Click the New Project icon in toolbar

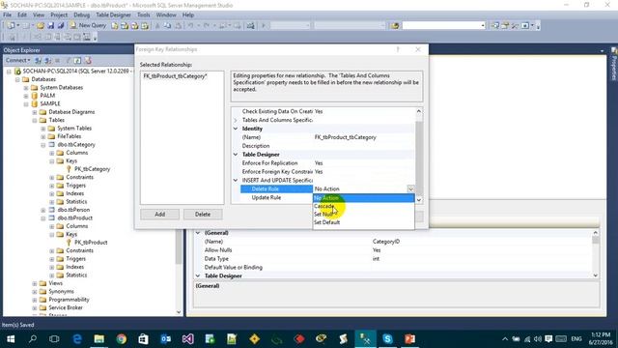pos(11,26)
